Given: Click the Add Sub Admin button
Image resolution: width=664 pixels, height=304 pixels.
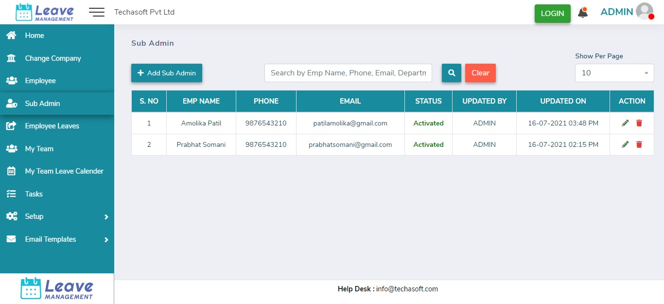Looking at the screenshot, I should point(166,73).
